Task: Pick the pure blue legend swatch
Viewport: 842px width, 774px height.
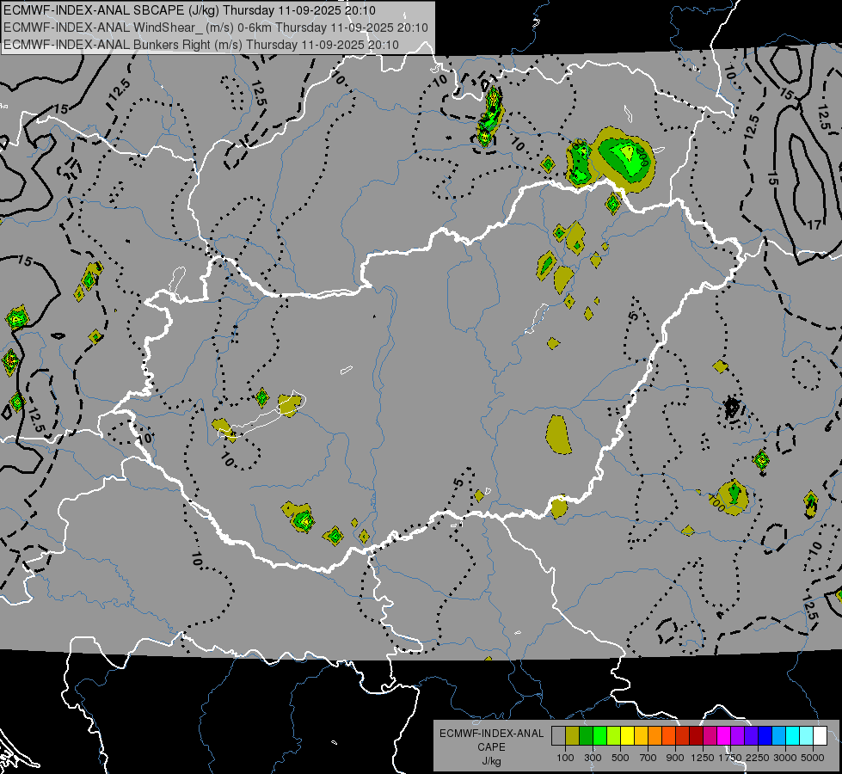Action: (765, 735)
